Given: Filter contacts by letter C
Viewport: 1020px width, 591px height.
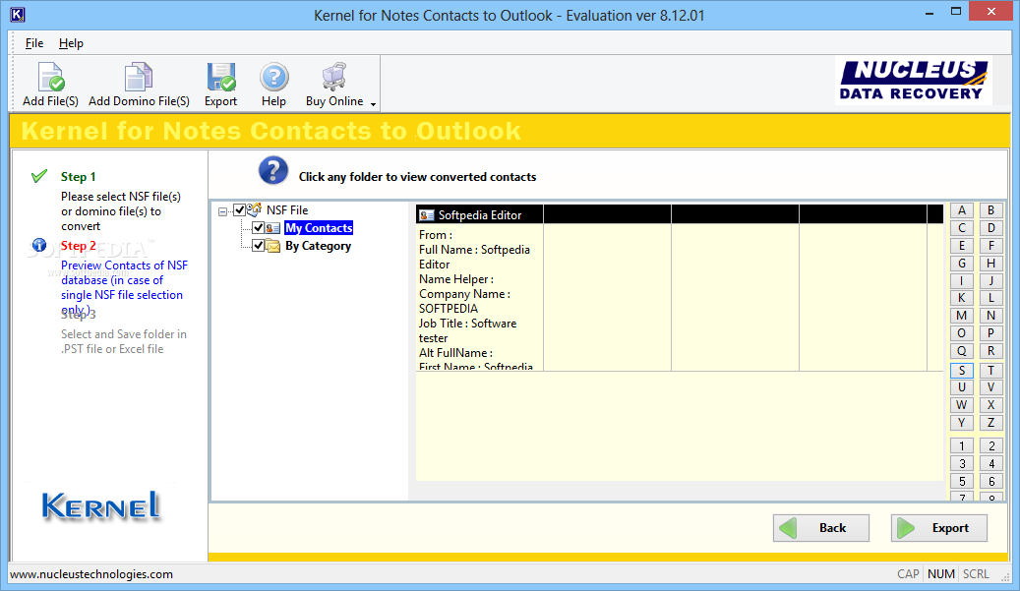Looking at the screenshot, I should pyautogui.click(x=961, y=228).
